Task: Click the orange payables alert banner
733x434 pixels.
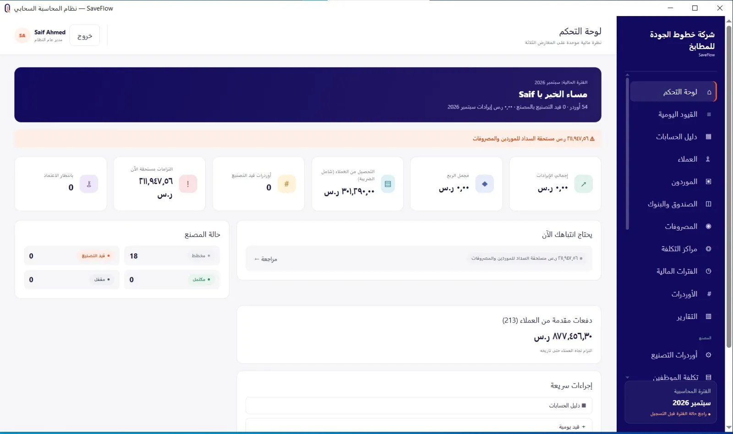Action: [308, 138]
